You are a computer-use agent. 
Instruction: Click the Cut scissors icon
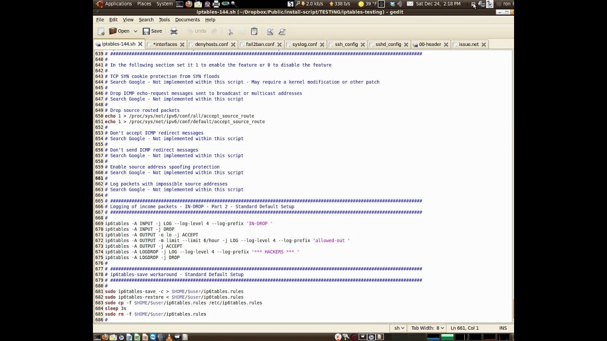pyautogui.click(x=230, y=31)
